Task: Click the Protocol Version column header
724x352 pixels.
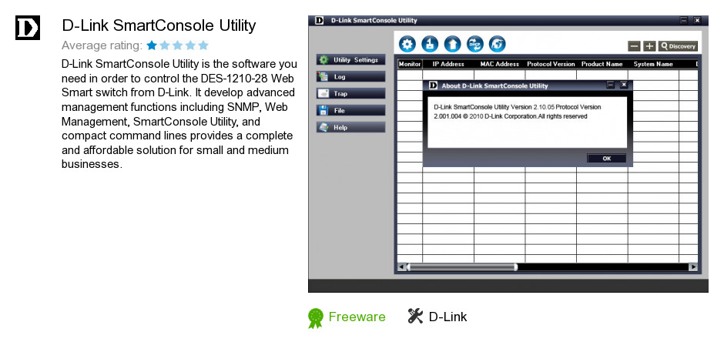Action: point(551,64)
